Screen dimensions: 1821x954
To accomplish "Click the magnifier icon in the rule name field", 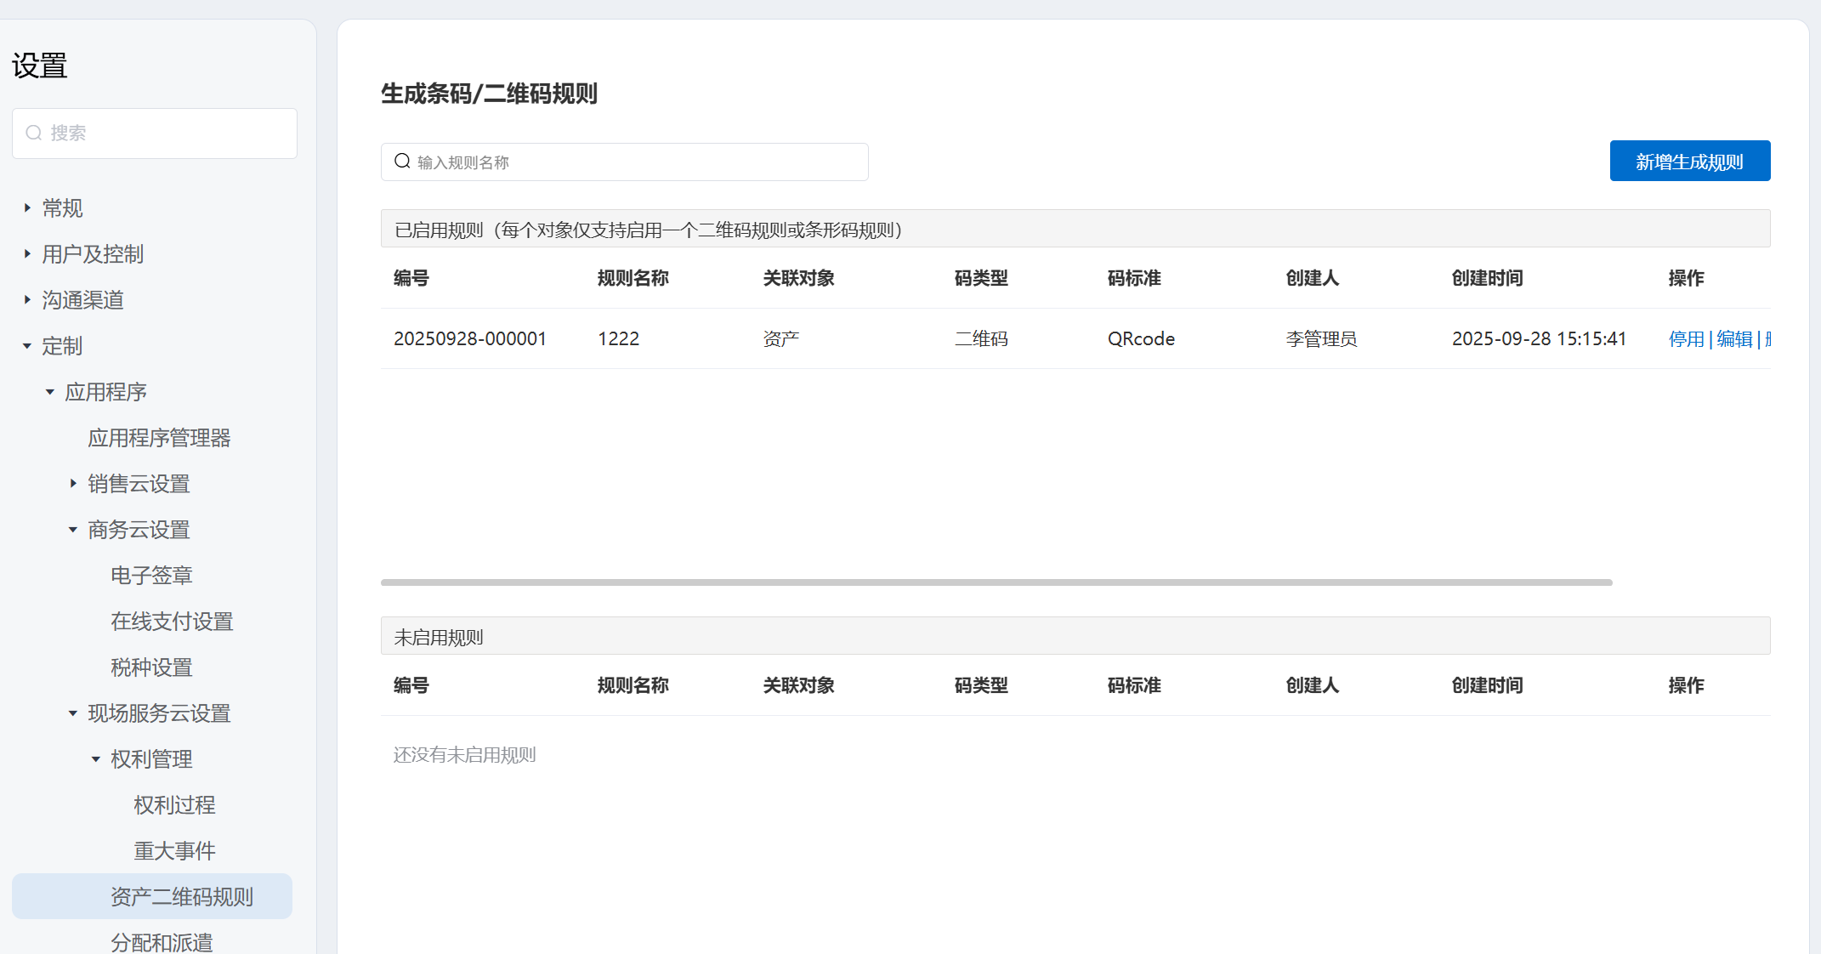I will pos(402,162).
